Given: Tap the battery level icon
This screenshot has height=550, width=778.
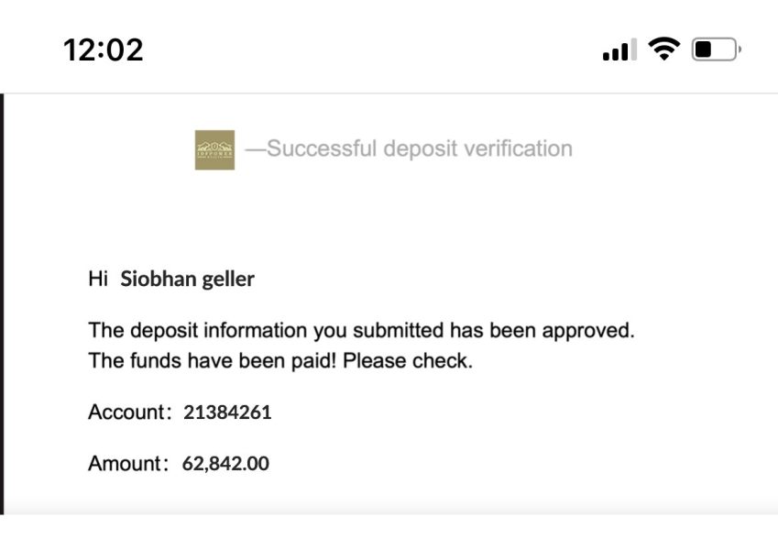Looking at the screenshot, I should tap(716, 49).
